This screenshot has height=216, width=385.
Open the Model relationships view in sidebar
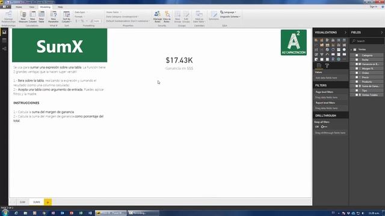(x=4, y=49)
